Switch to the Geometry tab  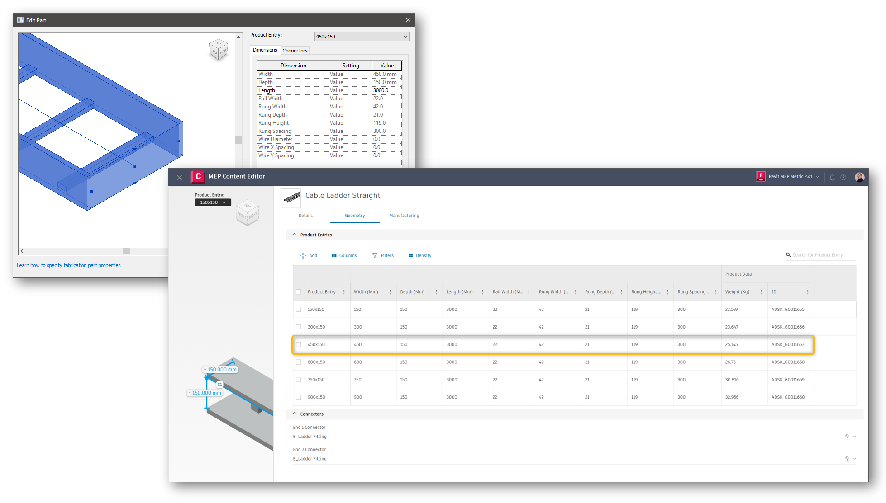(x=355, y=216)
